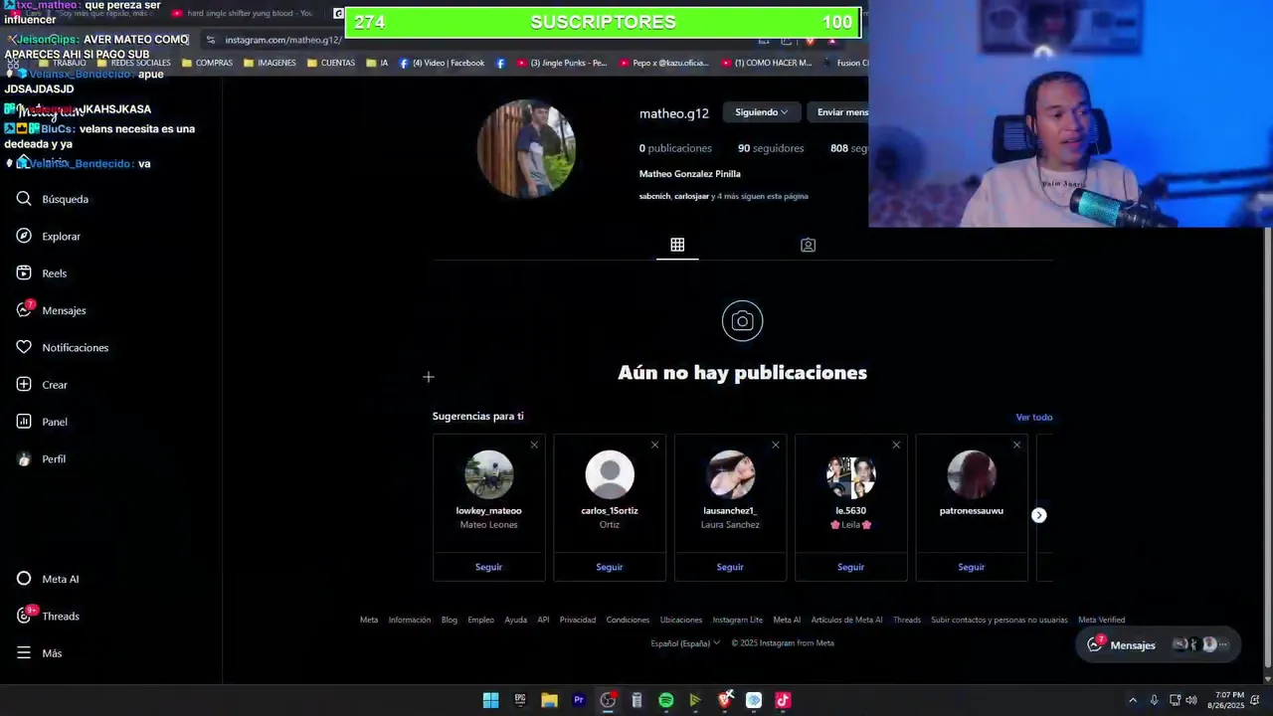
Task: Open Epic Games from taskbar
Action: click(x=519, y=700)
